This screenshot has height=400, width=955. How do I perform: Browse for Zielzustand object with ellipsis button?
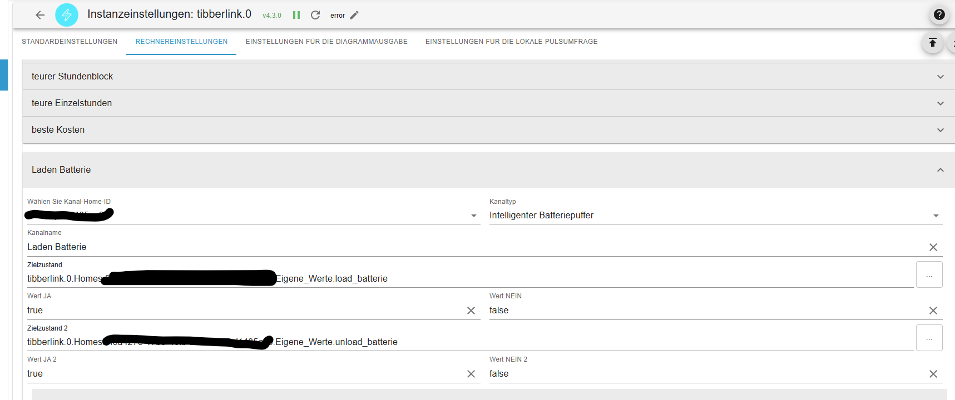coord(929,275)
